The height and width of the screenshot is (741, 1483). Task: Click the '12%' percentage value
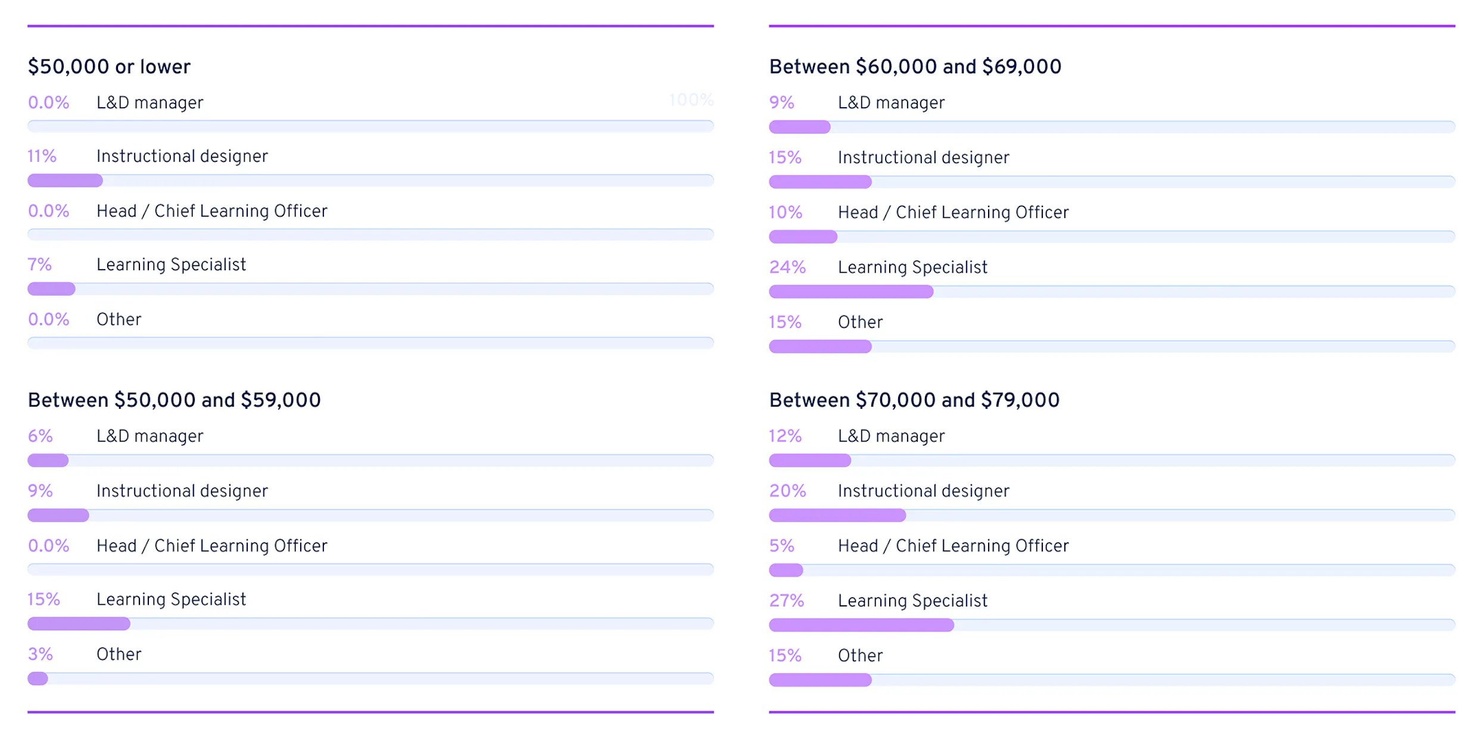tap(785, 436)
